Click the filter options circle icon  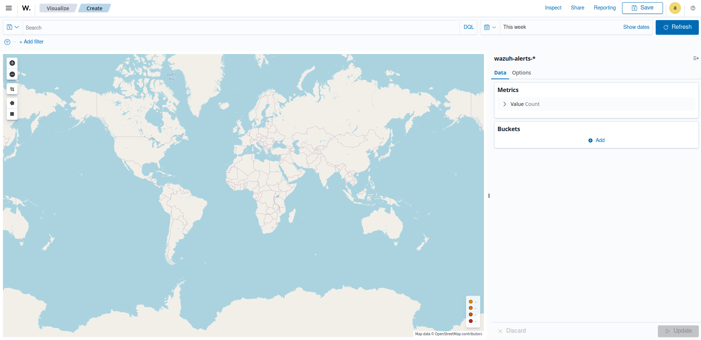pos(7,42)
